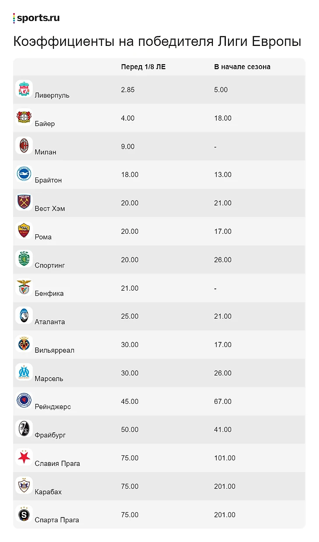Click the Brighton club logo
The image size is (319, 542).
[x=24, y=174]
